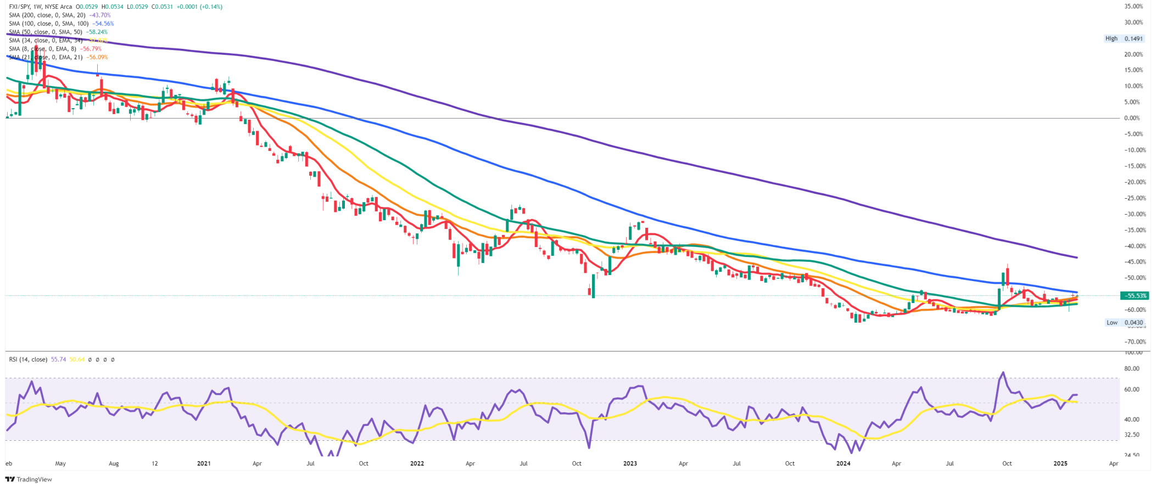Click the 2024 label on time axis

click(843, 464)
